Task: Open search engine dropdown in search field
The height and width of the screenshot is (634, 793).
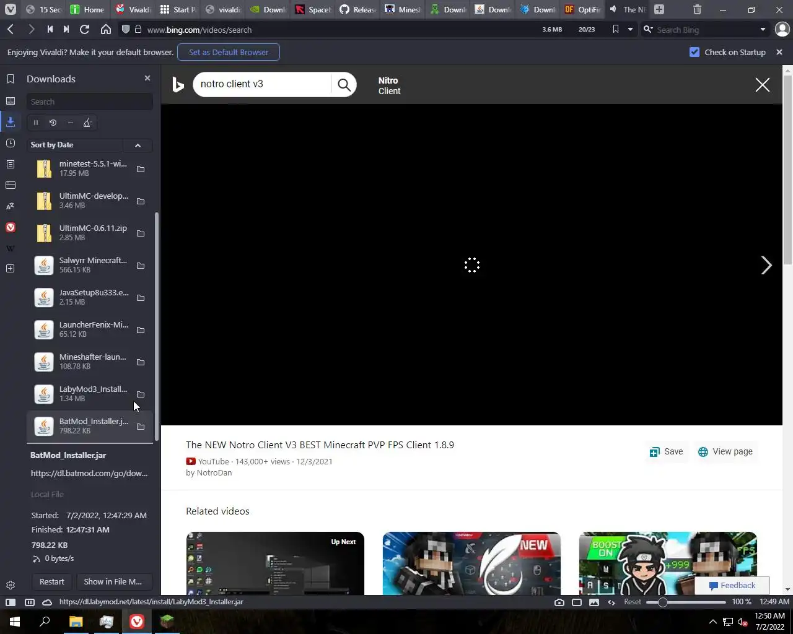Action: coord(763,29)
